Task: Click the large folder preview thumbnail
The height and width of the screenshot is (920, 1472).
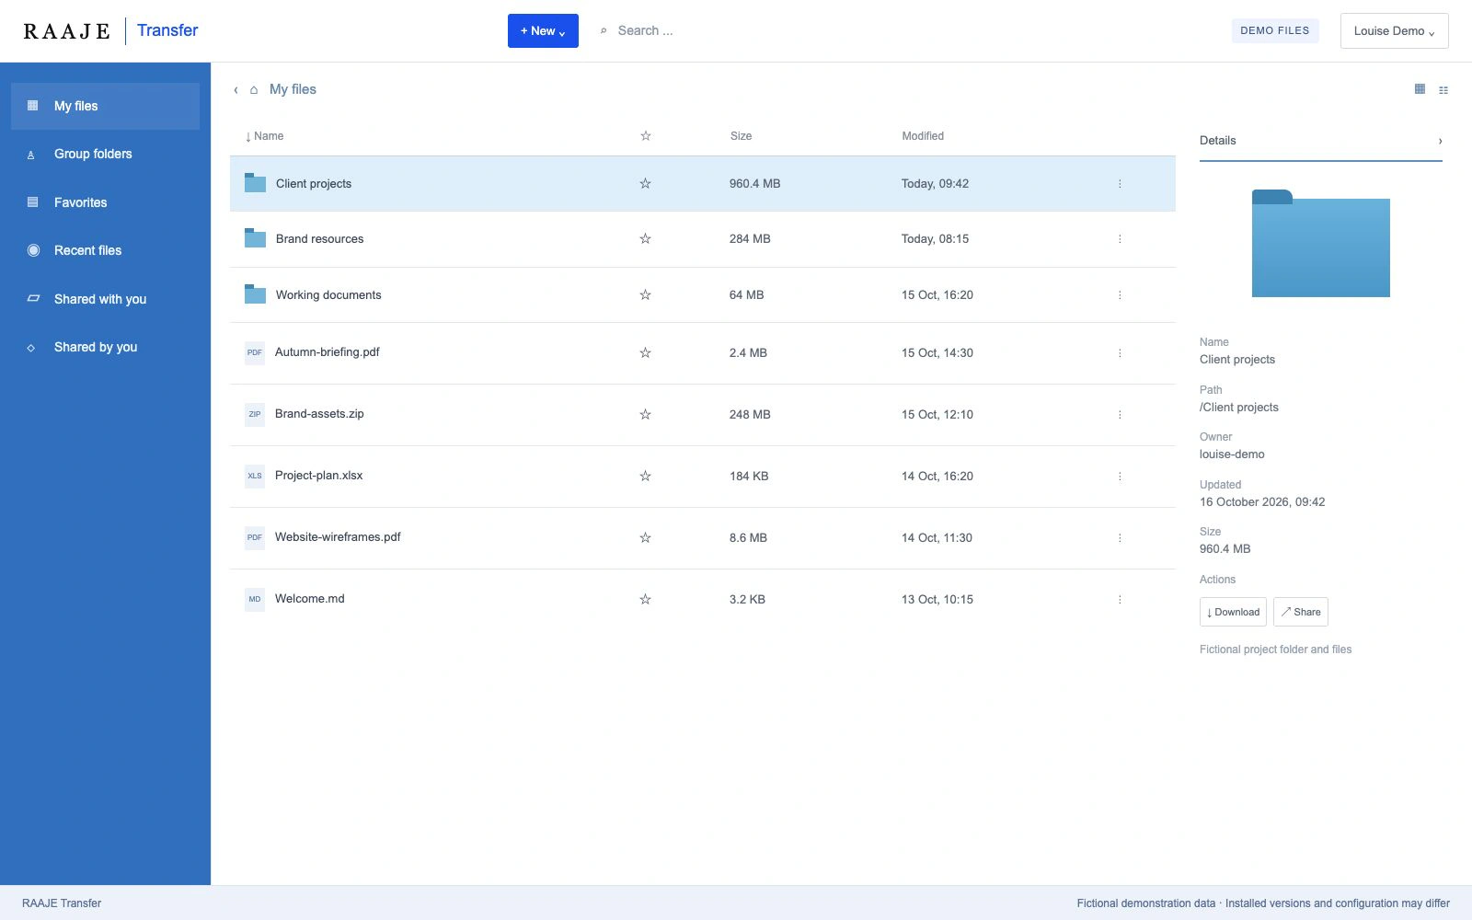Action: tap(1321, 243)
